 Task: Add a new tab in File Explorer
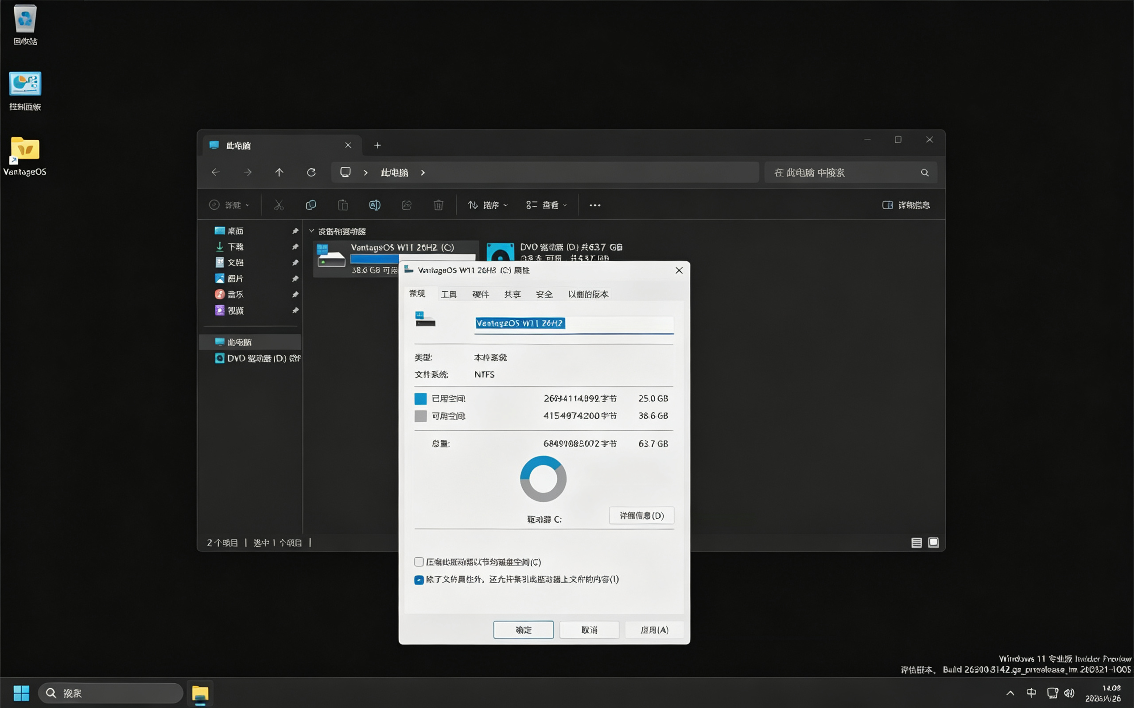377,145
